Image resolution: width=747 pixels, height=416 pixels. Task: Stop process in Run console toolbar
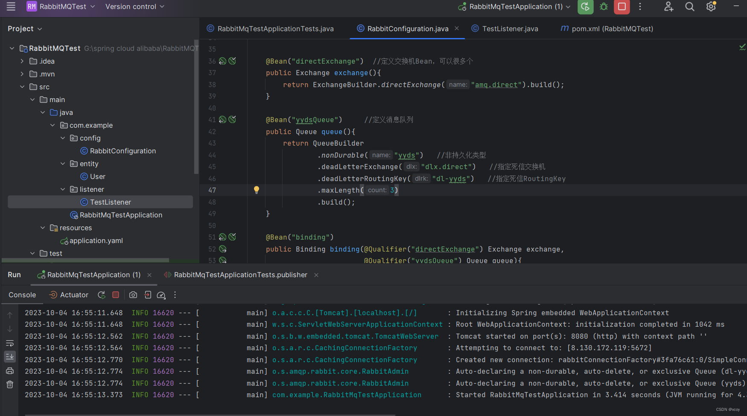pos(116,295)
